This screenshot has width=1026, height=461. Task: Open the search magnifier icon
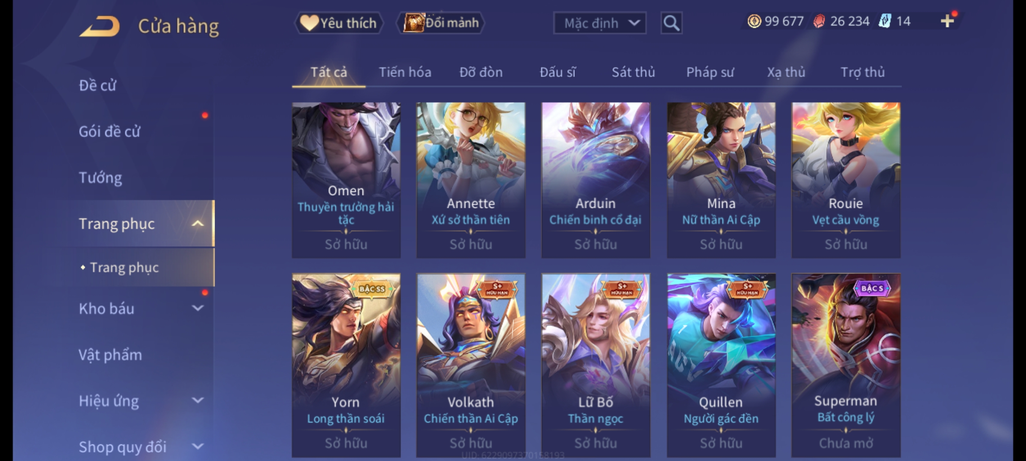(x=671, y=23)
